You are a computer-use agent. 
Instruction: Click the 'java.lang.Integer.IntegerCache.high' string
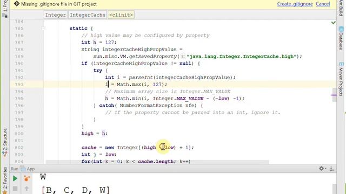tap(242, 57)
